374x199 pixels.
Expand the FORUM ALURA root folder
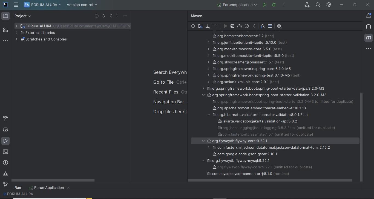pos(17,26)
